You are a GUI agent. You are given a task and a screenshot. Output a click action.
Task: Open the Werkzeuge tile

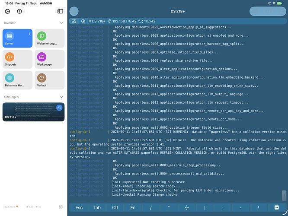click(50, 59)
